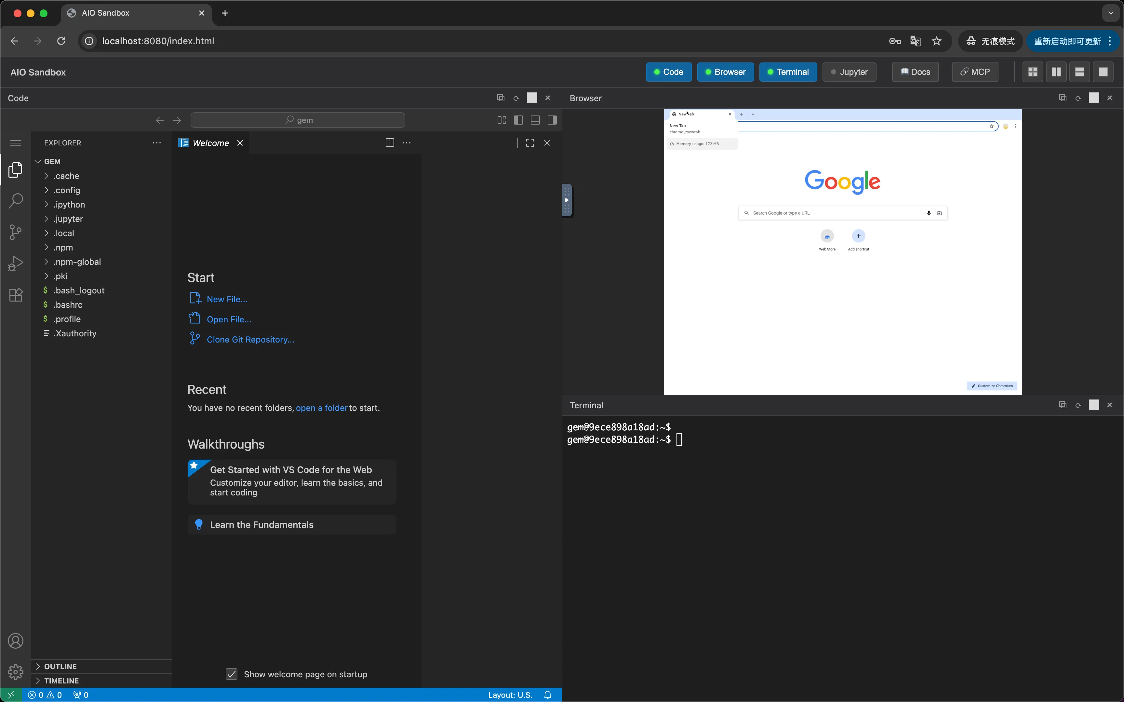Click the Clone Git Repository link
Viewport: 1124px width, 702px height.
pyautogui.click(x=250, y=339)
